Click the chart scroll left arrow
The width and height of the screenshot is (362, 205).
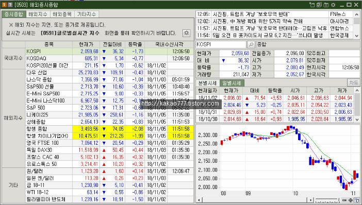tap(199, 200)
